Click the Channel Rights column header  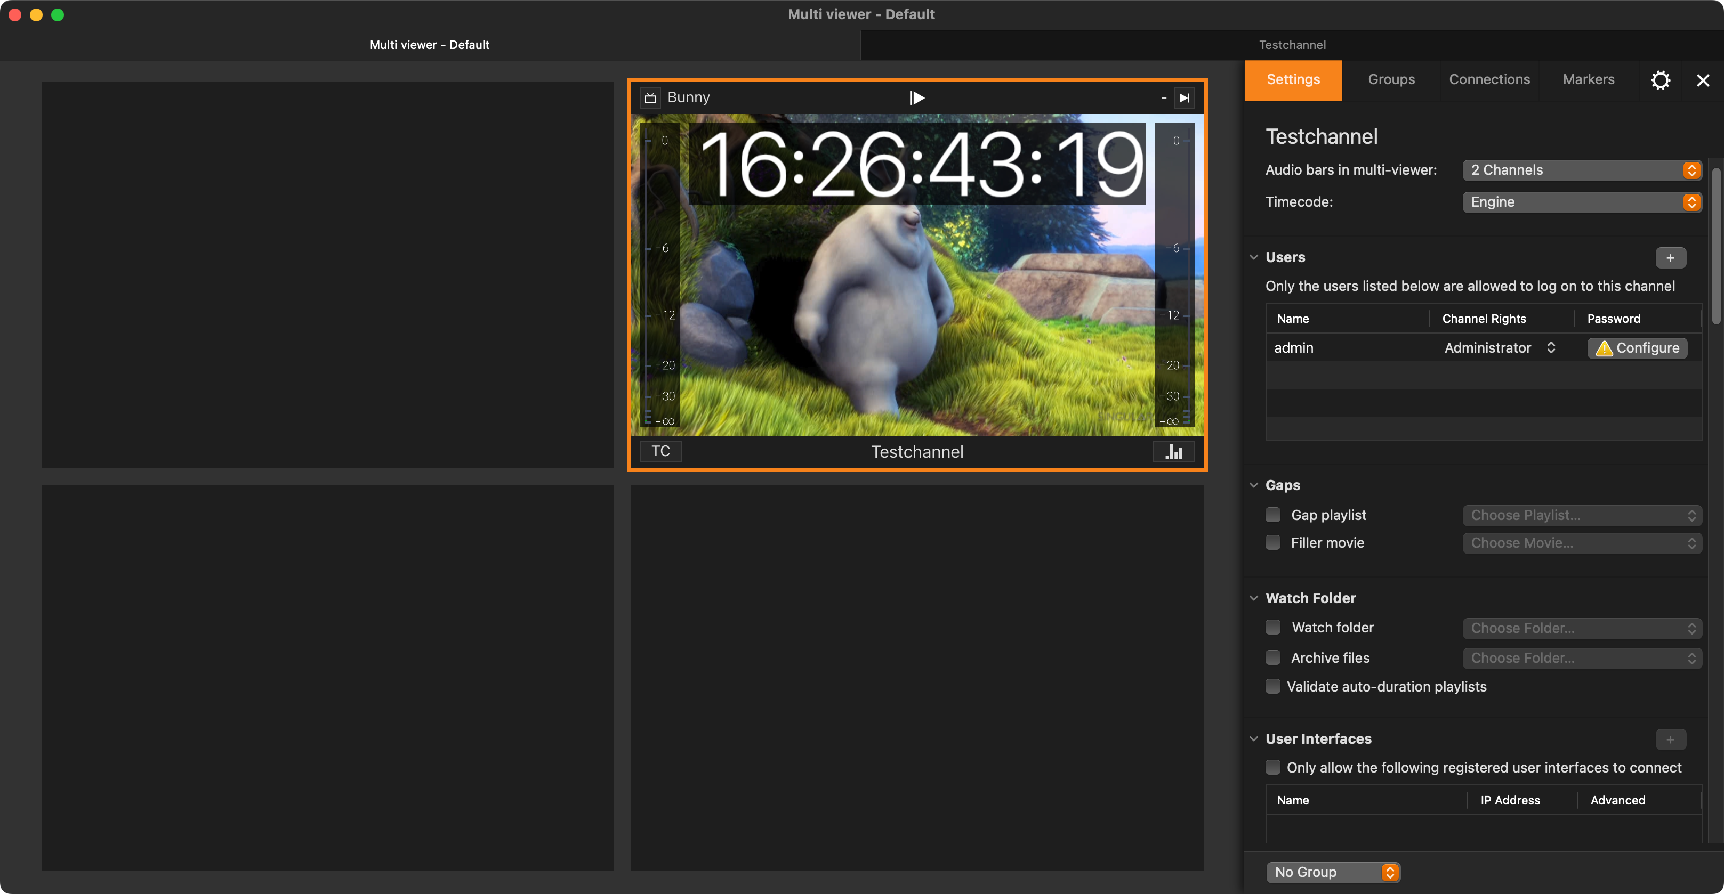click(x=1501, y=319)
